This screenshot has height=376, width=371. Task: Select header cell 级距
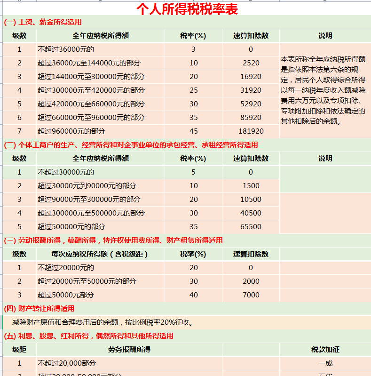point(19,350)
